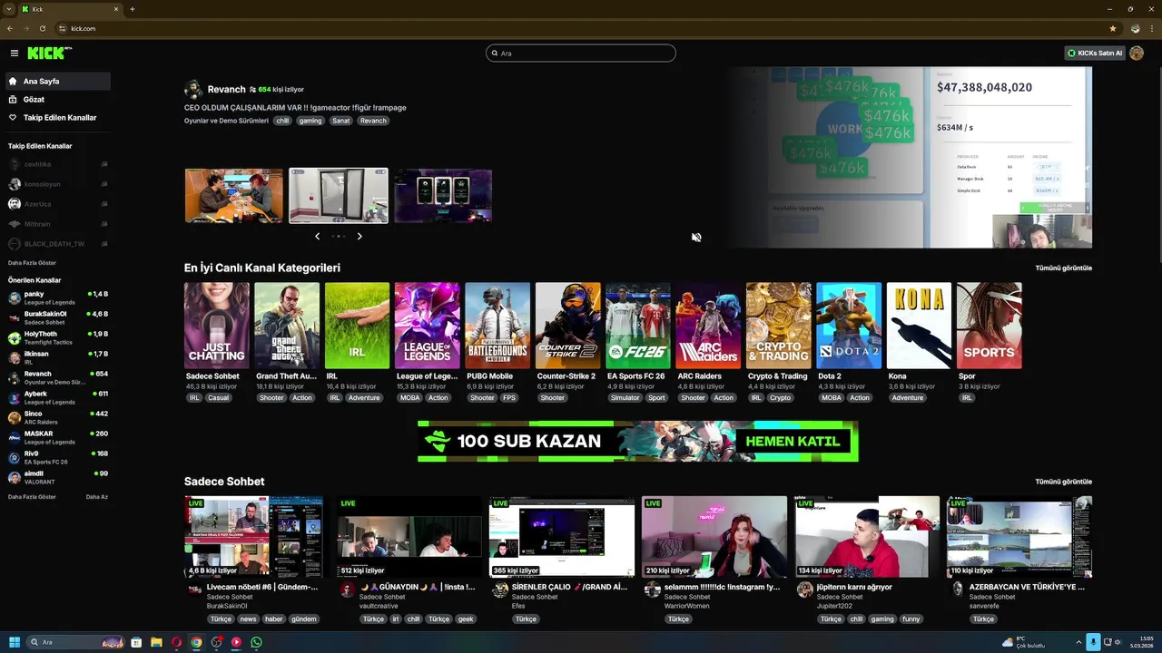Open Microsoft Store from taskbar
This screenshot has width=1162, height=653.
tap(136, 642)
